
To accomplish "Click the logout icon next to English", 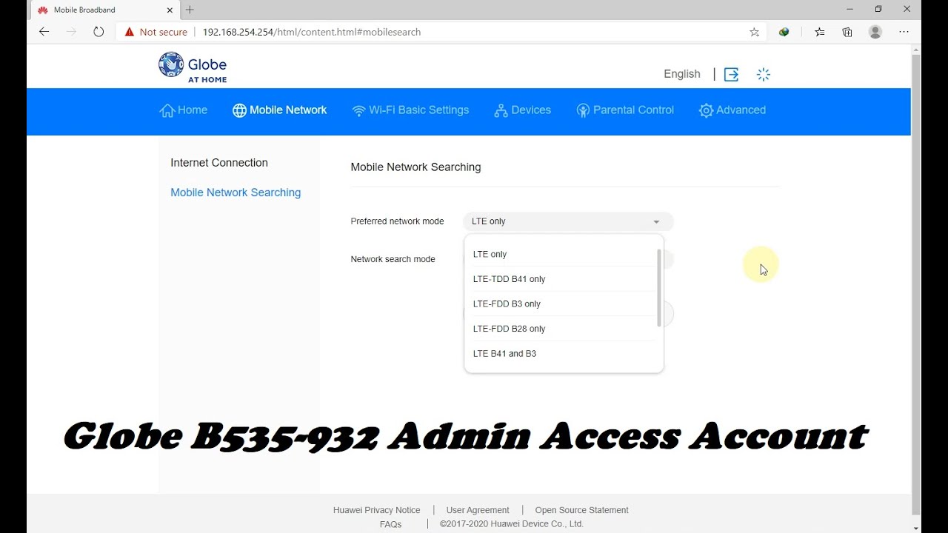I will tap(731, 74).
